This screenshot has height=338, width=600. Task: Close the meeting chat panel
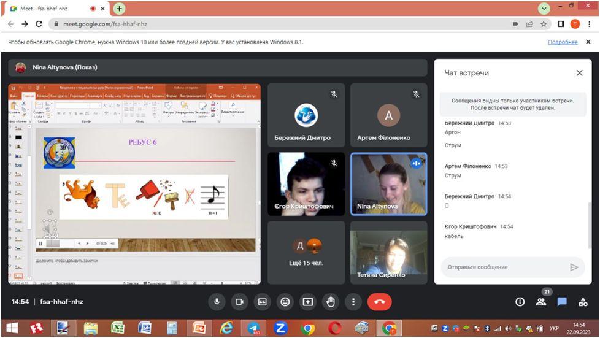pos(579,73)
